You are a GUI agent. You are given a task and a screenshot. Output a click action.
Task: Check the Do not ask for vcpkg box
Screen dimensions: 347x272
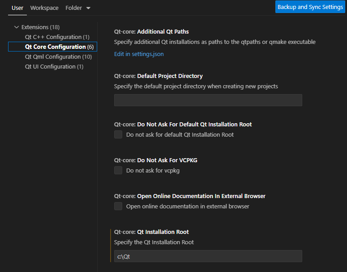pyautogui.click(x=118, y=170)
